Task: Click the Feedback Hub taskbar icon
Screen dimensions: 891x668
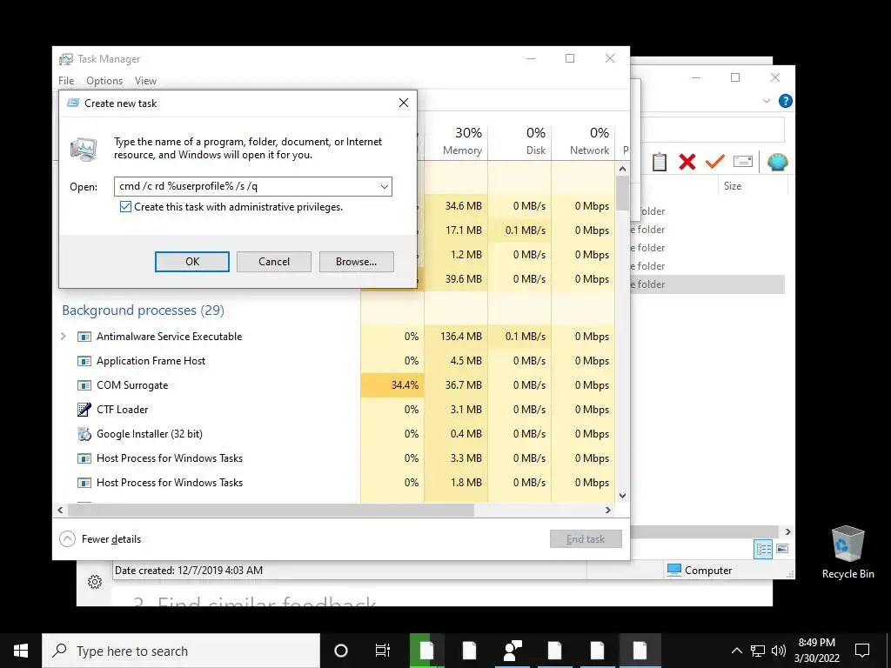Action: pyautogui.click(x=512, y=651)
